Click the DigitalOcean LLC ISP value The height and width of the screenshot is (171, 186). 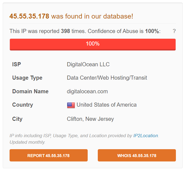tap(88, 64)
